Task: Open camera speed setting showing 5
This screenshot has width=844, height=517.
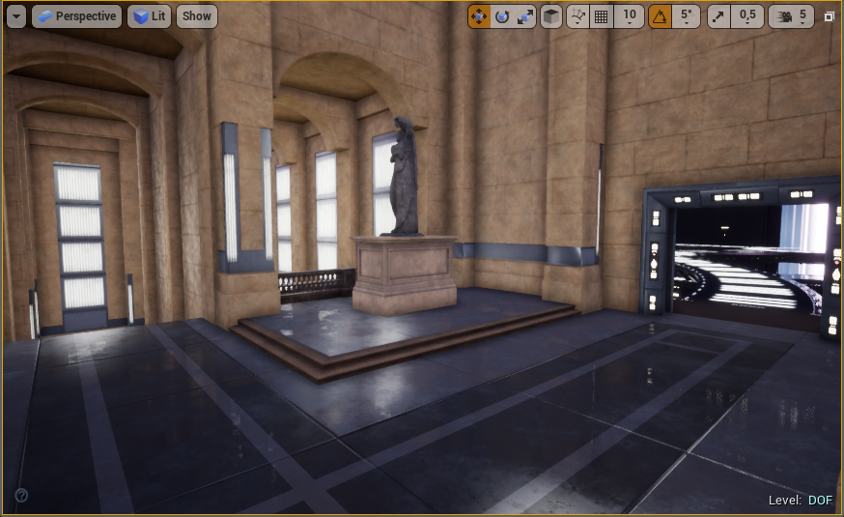Action: (791, 16)
